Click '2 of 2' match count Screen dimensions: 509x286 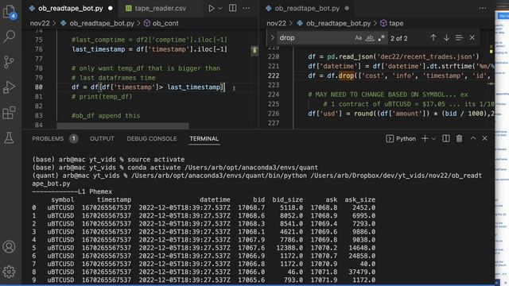coord(399,38)
